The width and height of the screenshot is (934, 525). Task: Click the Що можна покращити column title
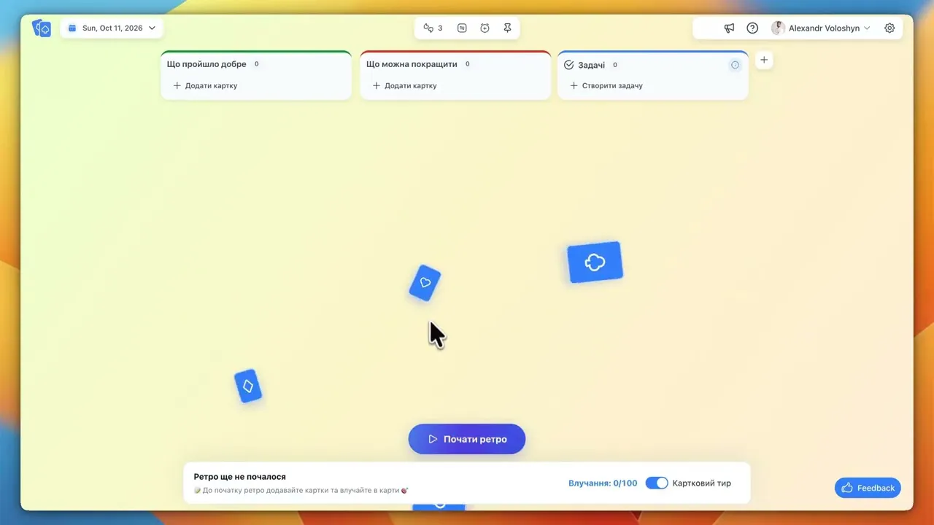[x=412, y=64]
